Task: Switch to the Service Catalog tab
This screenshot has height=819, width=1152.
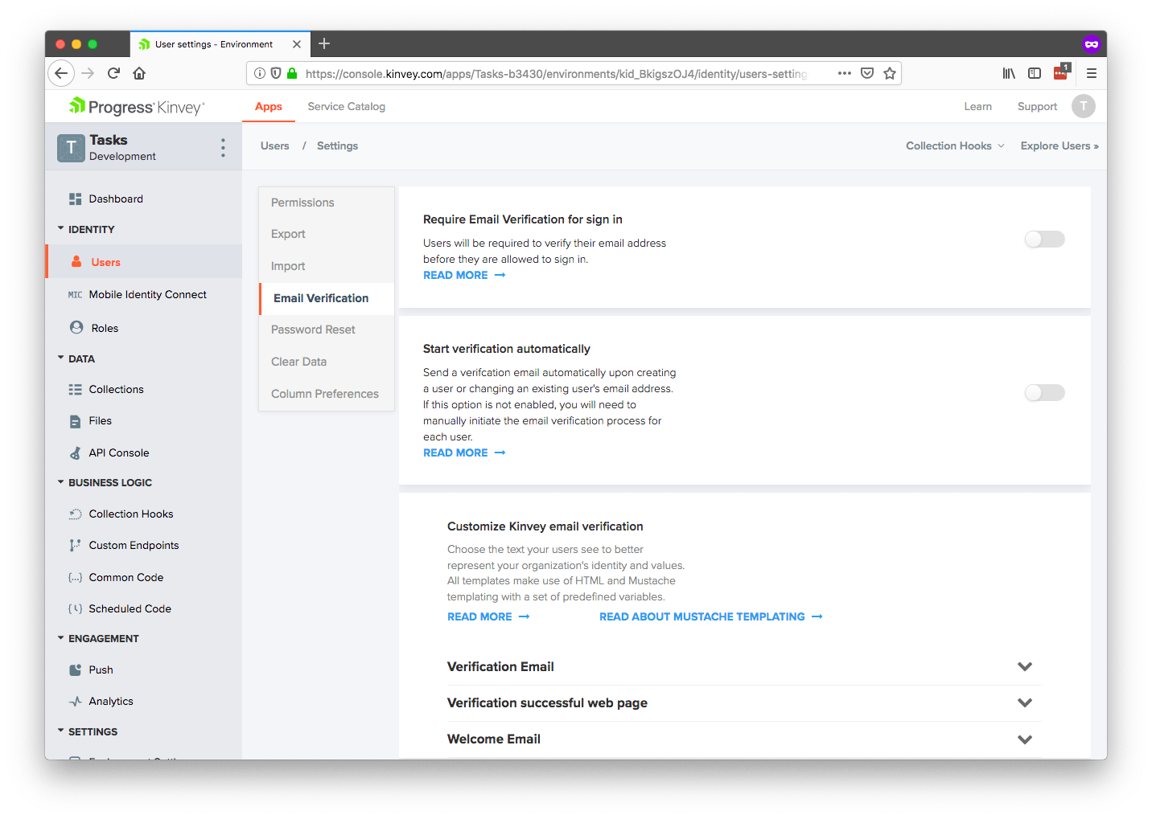Action: coord(346,105)
